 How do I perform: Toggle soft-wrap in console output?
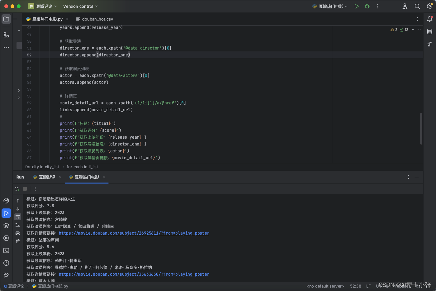18,217
